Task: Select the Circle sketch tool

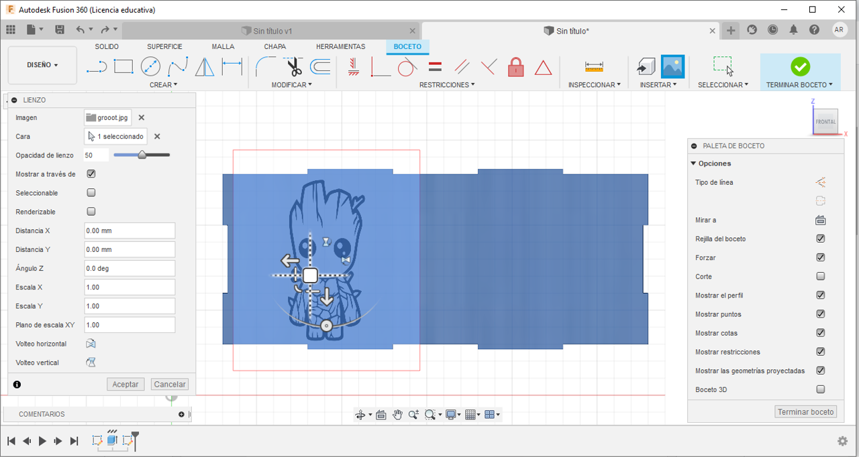Action: 150,66
